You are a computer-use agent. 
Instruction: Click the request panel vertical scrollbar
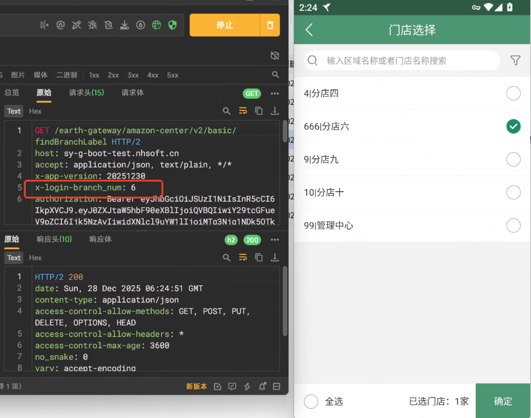(285, 131)
